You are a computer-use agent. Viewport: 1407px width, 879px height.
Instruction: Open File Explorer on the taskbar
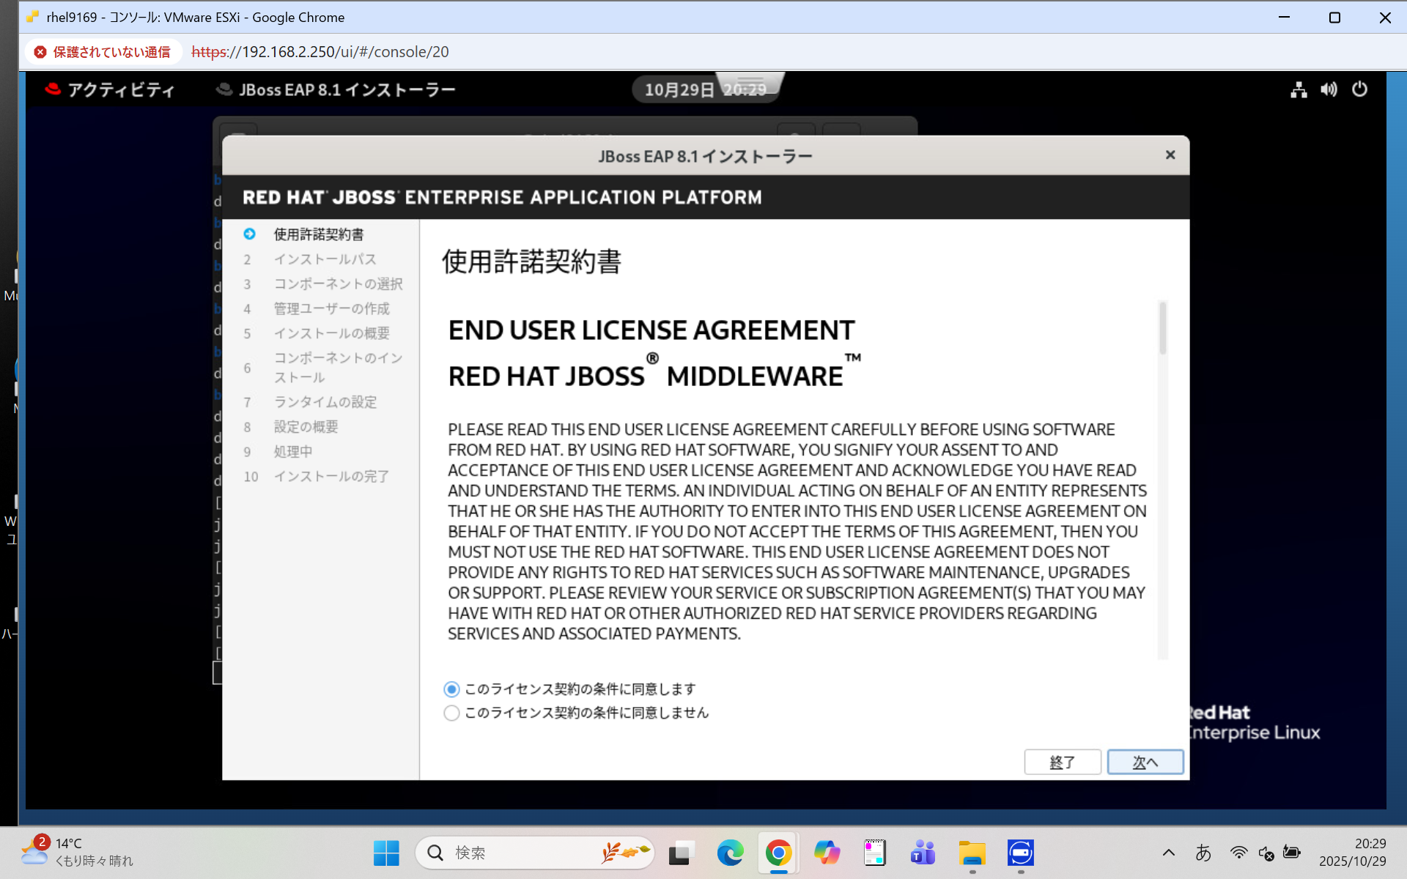tap(972, 853)
